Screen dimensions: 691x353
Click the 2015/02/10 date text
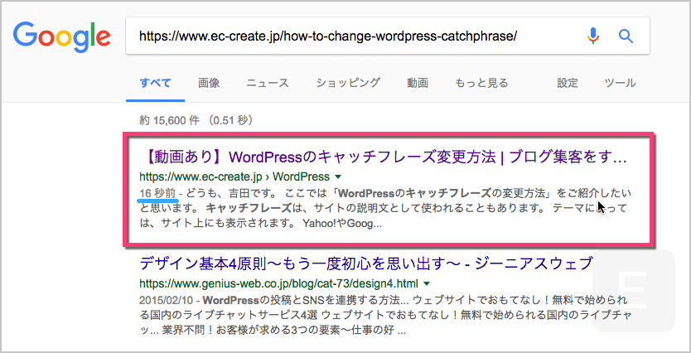(167, 302)
